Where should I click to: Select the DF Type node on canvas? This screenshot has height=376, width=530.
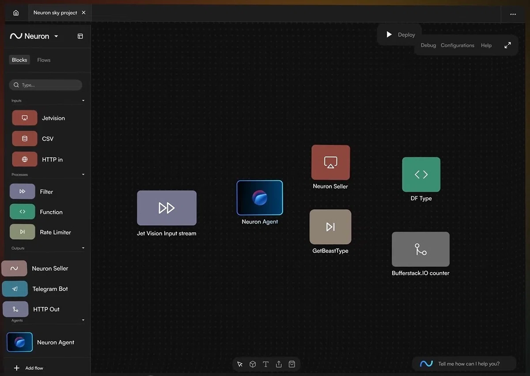click(x=421, y=175)
